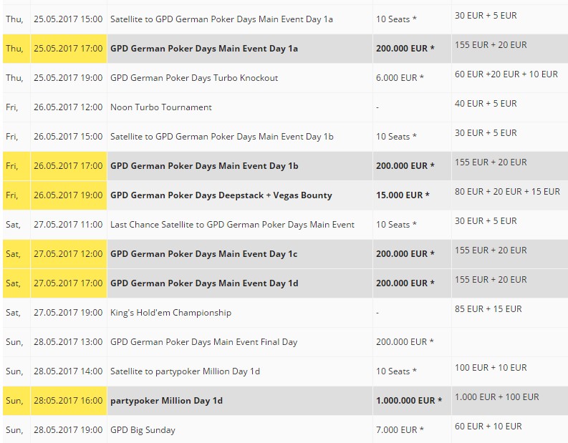Select buy-in '80 EUR + 20 EUR + 15 EUR'
The image size is (568, 443).
507,192
